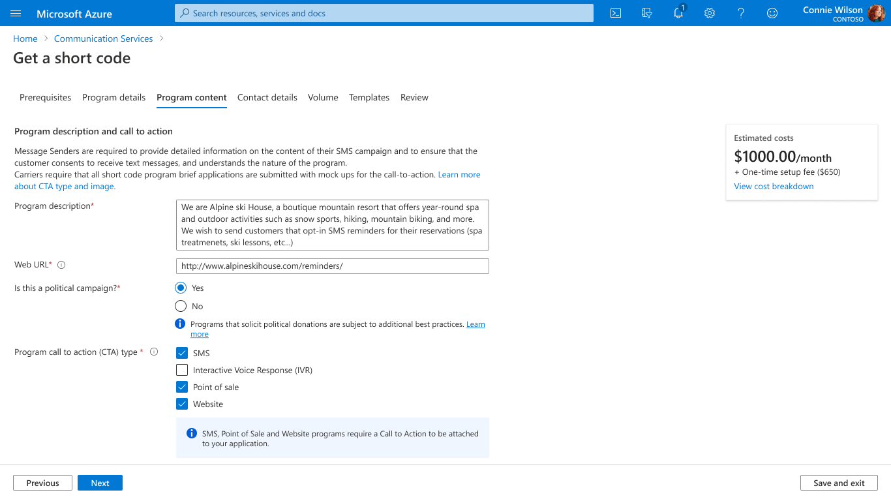Screen dimensions: 891x501
Task: Click inside the Web URL input field
Action: point(332,266)
